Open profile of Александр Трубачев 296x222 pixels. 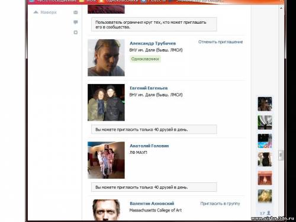[153, 43]
